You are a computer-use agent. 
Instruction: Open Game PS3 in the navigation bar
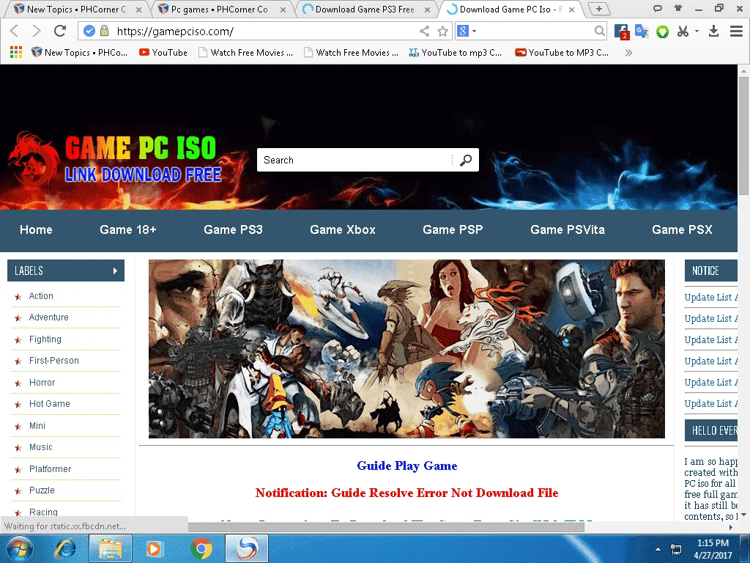click(x=233, y=229)
